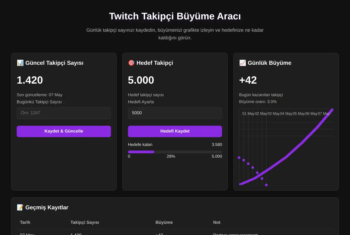350x235 pixels.
Task: Click the '04 May' chart axis label
Action: (x=286, y=113)
